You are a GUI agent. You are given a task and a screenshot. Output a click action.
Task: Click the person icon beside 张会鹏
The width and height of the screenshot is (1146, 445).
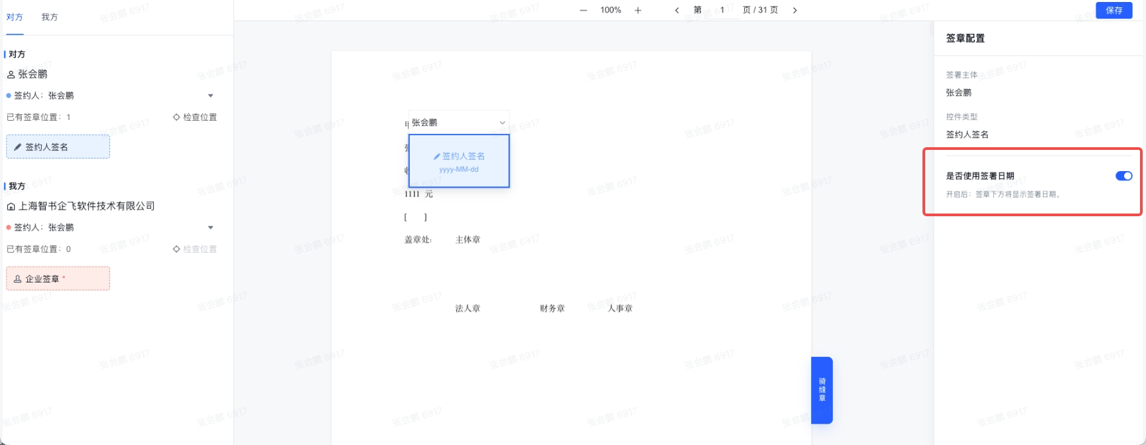[x=11, y=74]
